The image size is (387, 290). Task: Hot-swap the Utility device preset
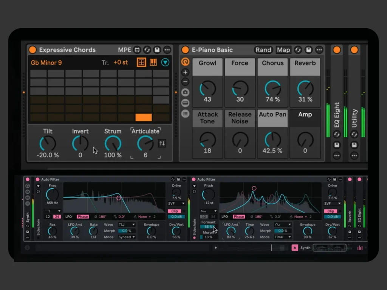pyautogui.click(x=354, y=134)
